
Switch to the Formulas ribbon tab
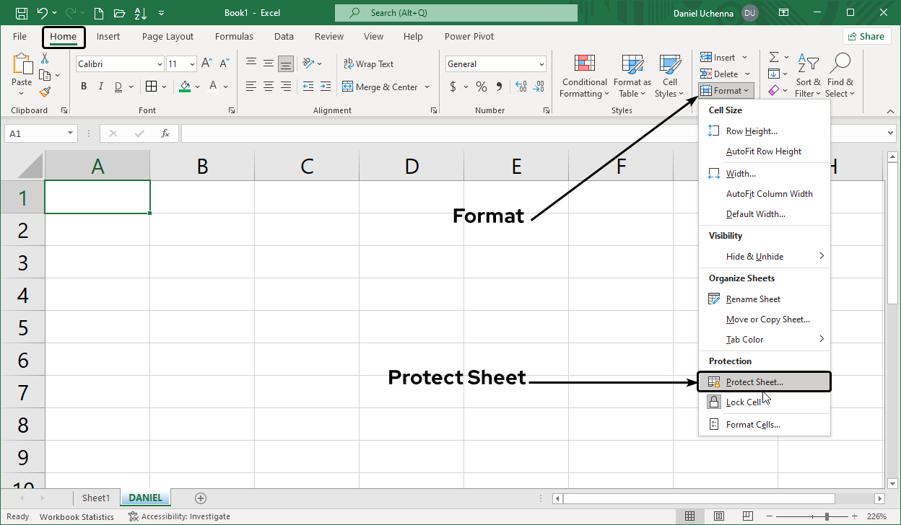coord(234,36)
